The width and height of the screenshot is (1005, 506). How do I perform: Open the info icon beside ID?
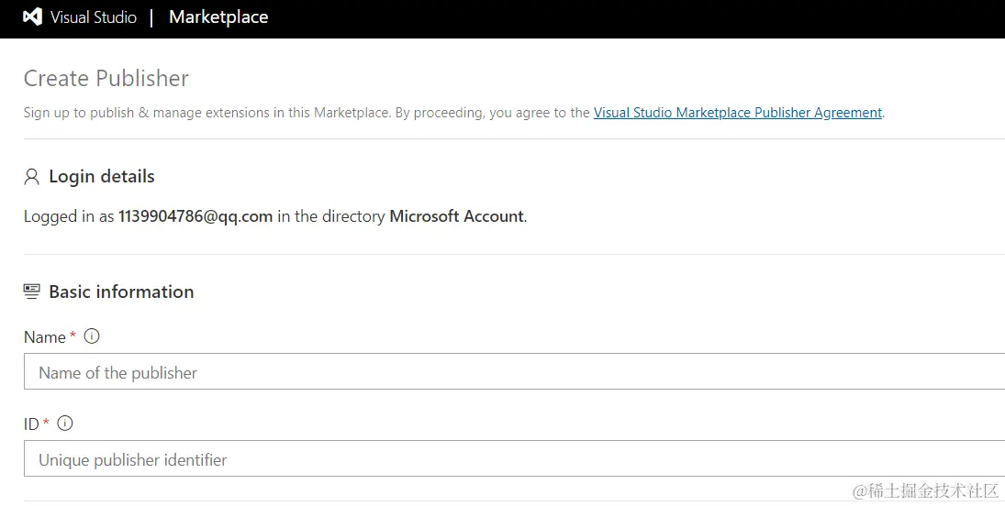65,423
